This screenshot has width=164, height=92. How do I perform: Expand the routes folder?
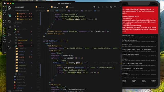click(x=20, y=43)
